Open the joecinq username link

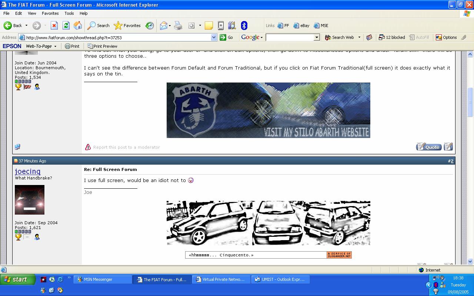[28, 171]
